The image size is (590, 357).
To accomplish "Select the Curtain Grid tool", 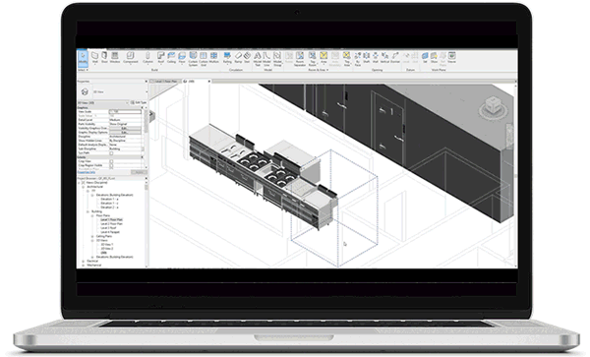I will pos(204,59).
